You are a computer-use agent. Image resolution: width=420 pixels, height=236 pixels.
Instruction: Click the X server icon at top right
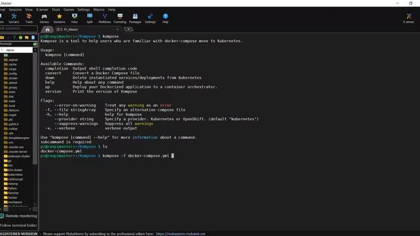pyautogui.click(x=409, y=18)
